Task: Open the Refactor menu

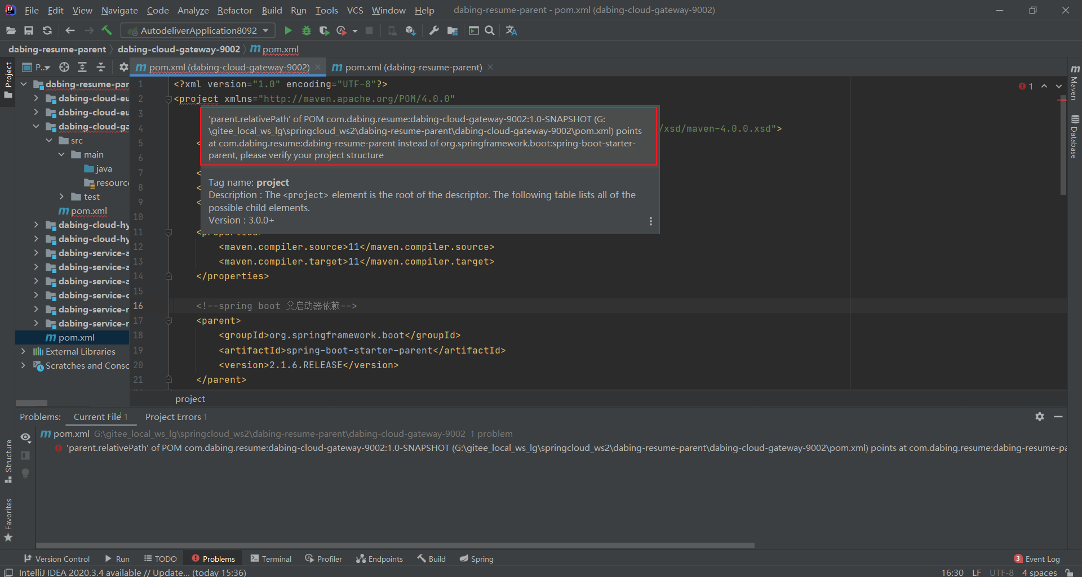Action: coord(234,10)
